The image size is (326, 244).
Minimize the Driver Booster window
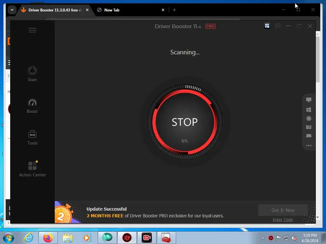coord(288,26)
